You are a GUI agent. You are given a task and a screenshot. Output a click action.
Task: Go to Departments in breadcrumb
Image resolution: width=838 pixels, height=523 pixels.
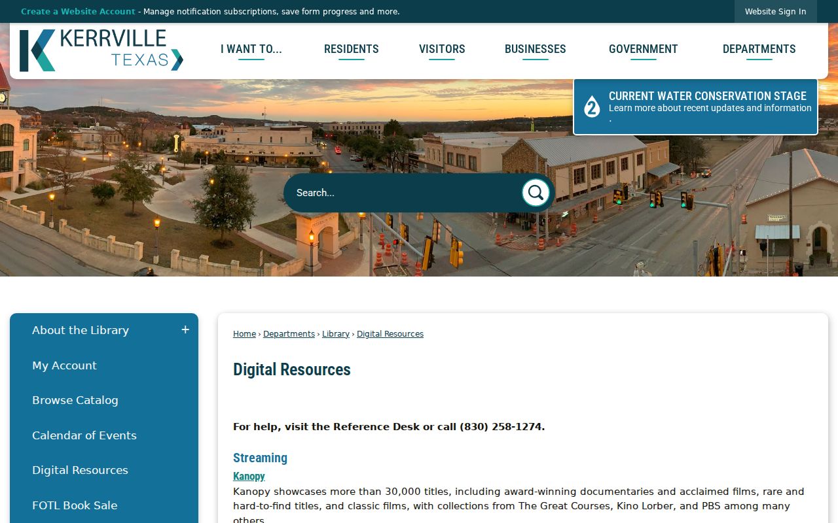(289, 334)
